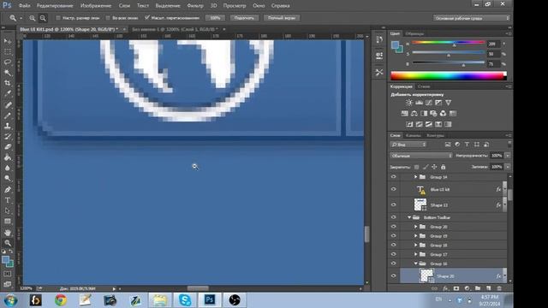Choose Zoom In mode in options bar

[x=33, y=18]
